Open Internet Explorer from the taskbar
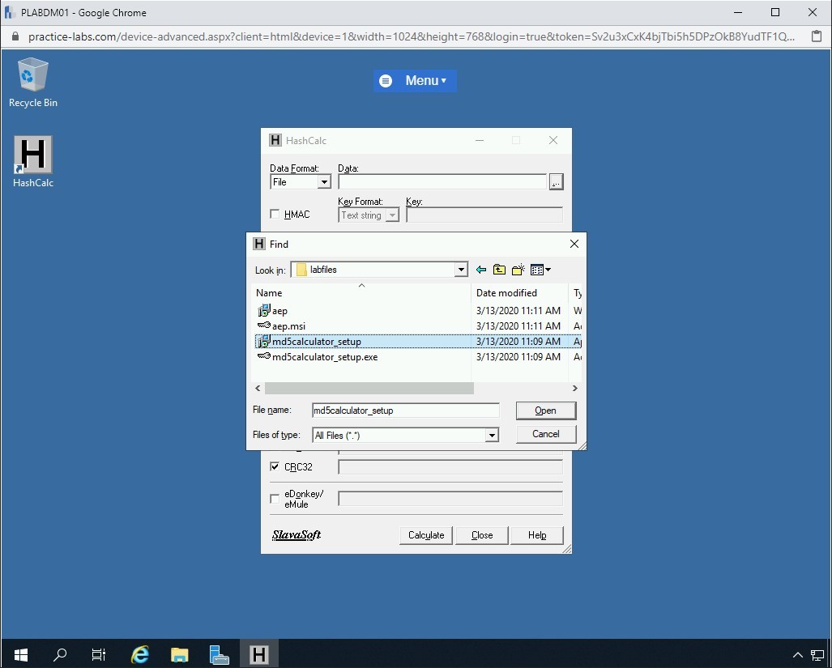The height and width of the screenshot is (668, 832). pyautogui.click(x=140, y=654)
